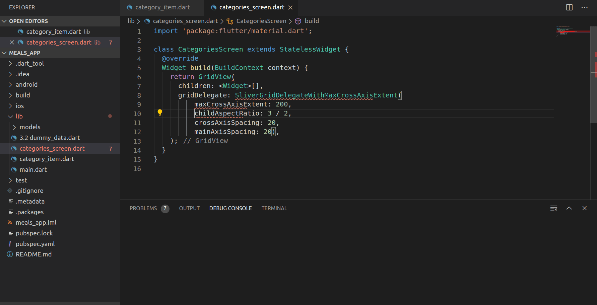Click the lib breadcrumb segment
This screenshot has height=305, width=597.
point(131,21)
